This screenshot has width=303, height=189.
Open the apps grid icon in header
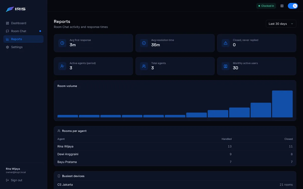pyautogui.click(x=282, y=6)
